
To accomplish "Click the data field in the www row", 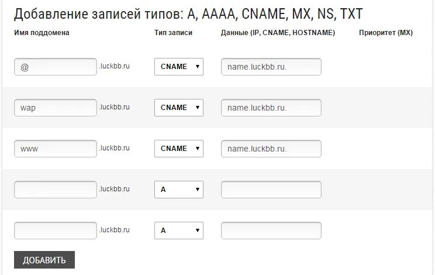I will [x=271, y=149].
